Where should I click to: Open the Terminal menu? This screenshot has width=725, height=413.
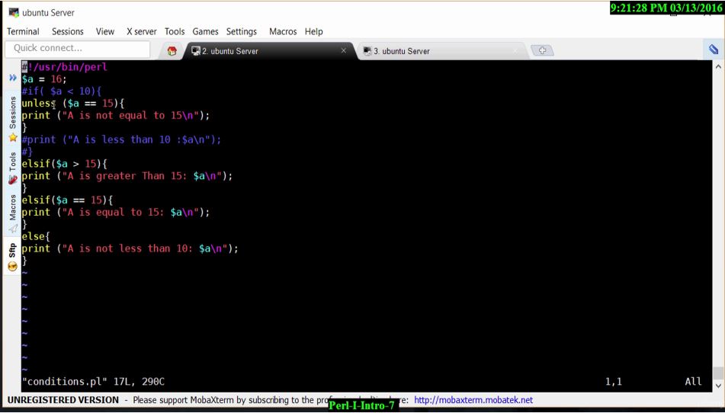(23, 31)
